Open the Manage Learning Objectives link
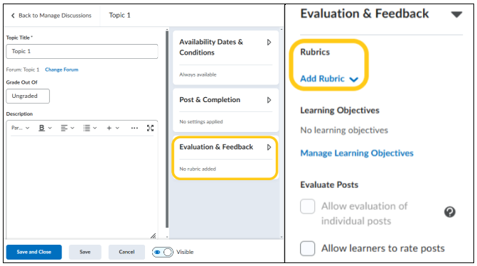The image size is (477, 266). (x=357, y=153)
